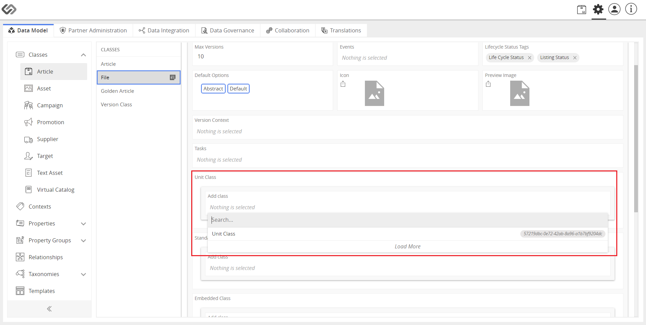The width and height of the screenshot is (646, 325).
Task: Click the Supplier truck icon
Action: pyautogui.click(x=29, y=139)
